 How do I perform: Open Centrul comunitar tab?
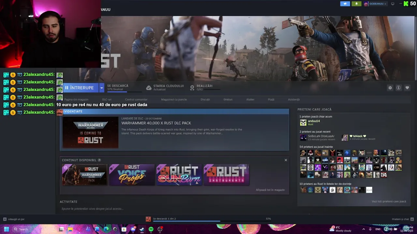coord(136,99)
